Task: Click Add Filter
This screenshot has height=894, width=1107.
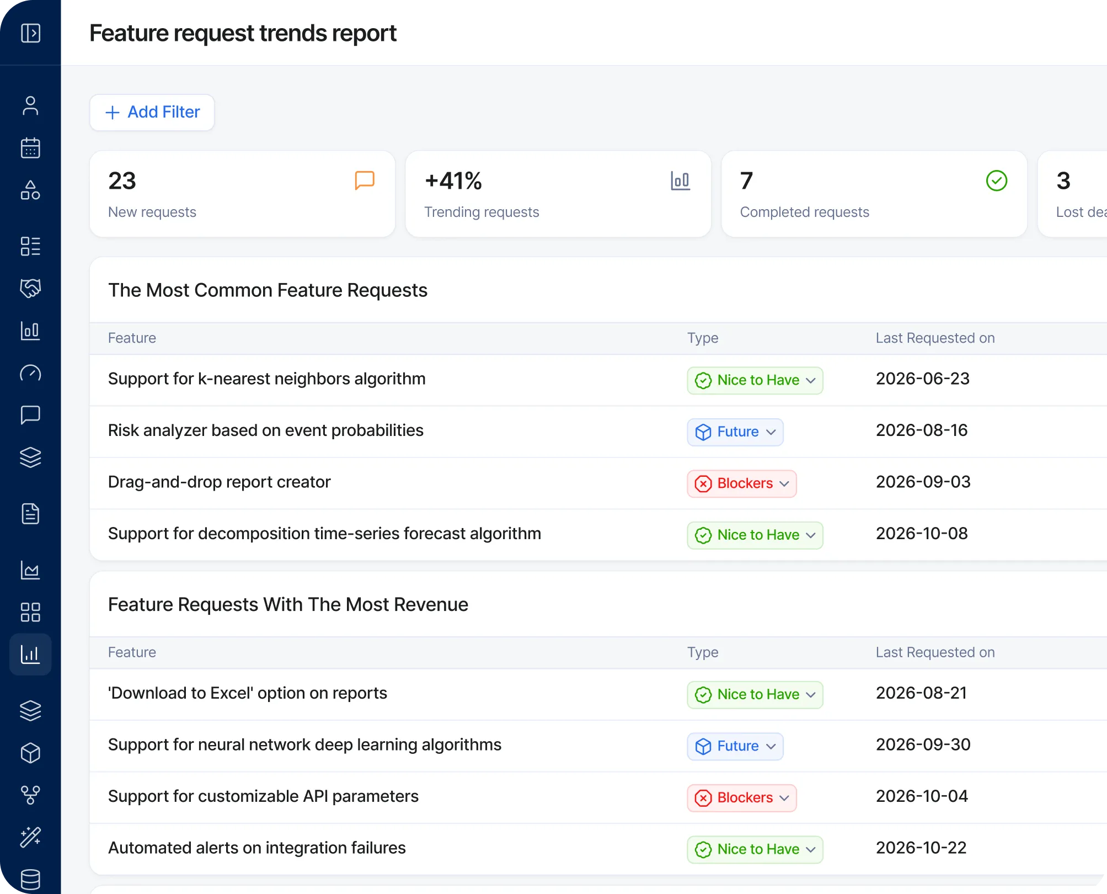Action: 152,112
